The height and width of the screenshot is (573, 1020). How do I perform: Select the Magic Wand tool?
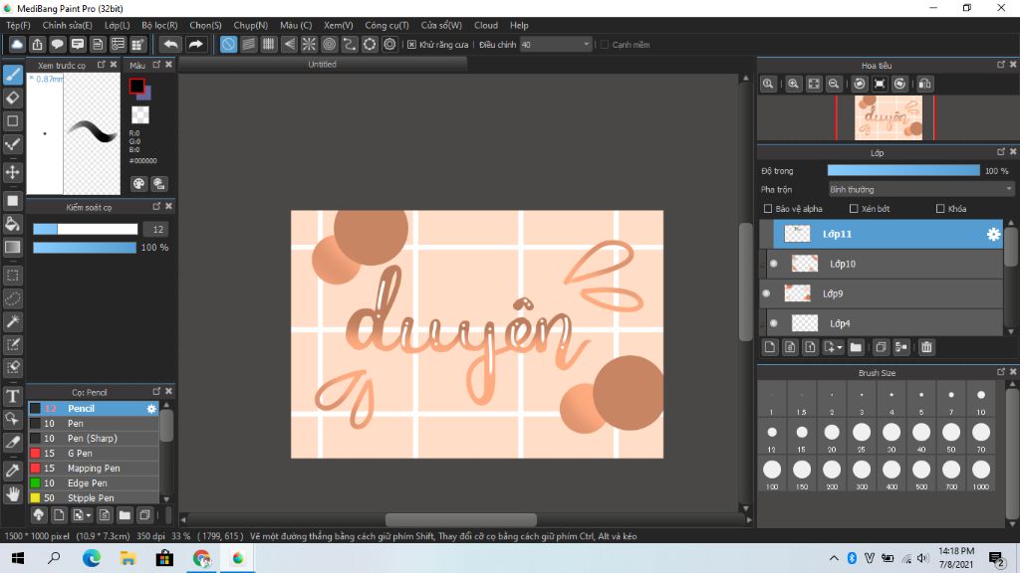point(12,321)
